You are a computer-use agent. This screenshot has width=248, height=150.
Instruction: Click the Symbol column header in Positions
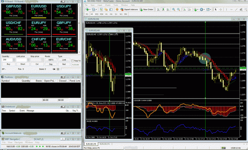(9, 81)
